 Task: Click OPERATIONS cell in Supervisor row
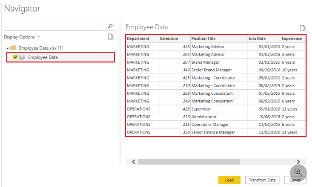click(142, 109)
